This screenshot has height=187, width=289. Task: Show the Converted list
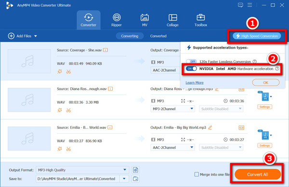(158, 36)
